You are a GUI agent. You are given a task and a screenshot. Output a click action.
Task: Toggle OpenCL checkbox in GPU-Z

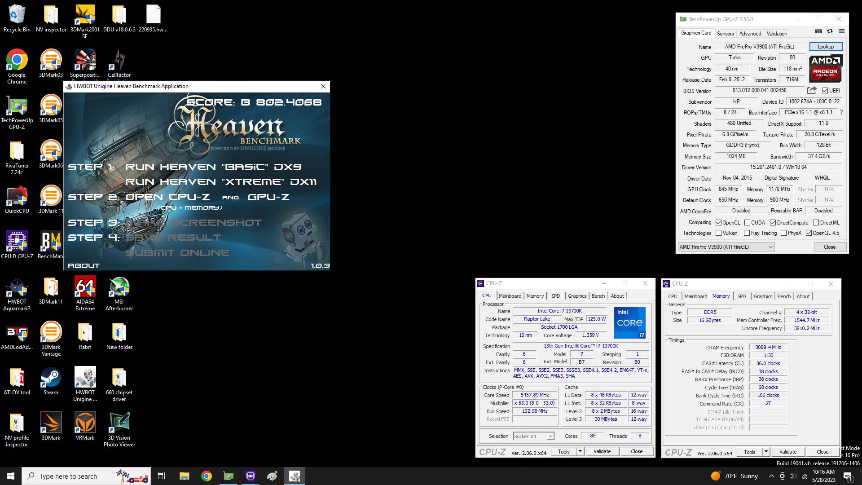coord(718,223)
